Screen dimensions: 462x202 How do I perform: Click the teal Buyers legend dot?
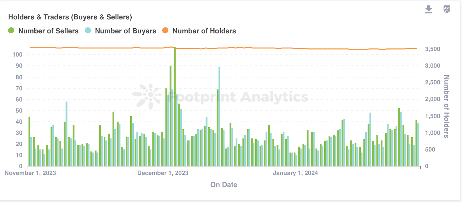[x=88, y=31]
